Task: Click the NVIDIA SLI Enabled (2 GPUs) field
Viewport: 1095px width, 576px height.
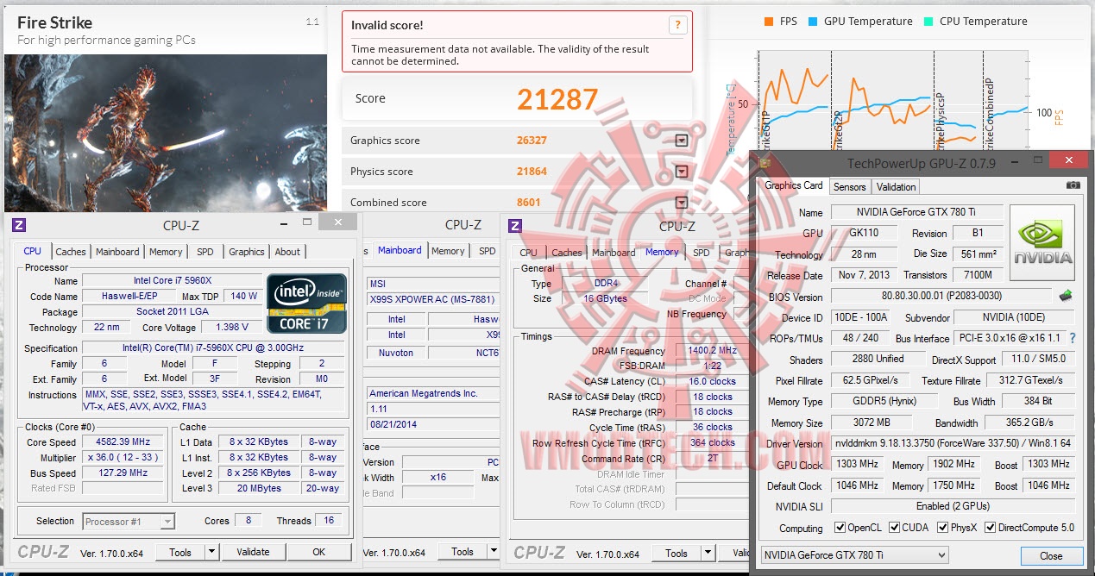Action: [953, 507]
